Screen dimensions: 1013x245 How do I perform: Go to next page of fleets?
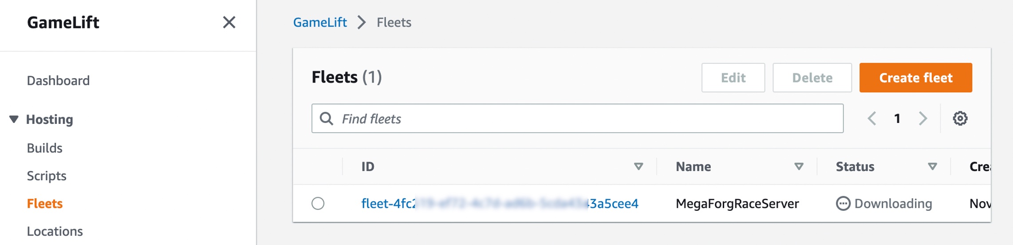click(x=923, y=119)
